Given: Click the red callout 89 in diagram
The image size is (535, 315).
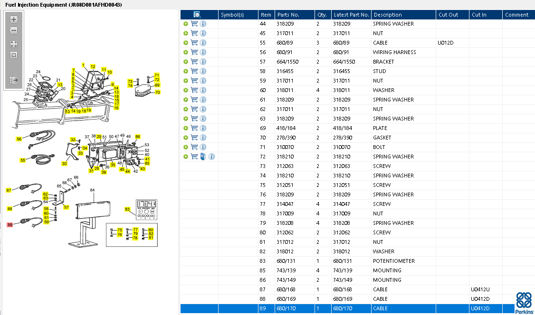Looking at the screenshot, I should [x=10, y=225].
